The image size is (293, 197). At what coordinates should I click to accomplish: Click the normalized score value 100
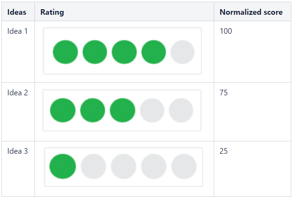pos(226,31)
